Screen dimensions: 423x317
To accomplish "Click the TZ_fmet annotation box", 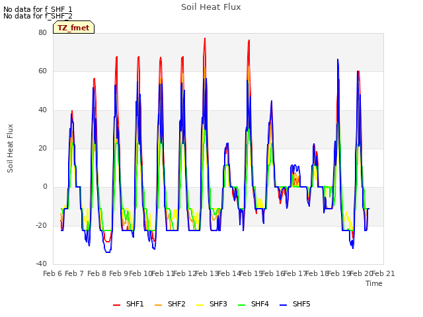I will [x=73, y=27].
